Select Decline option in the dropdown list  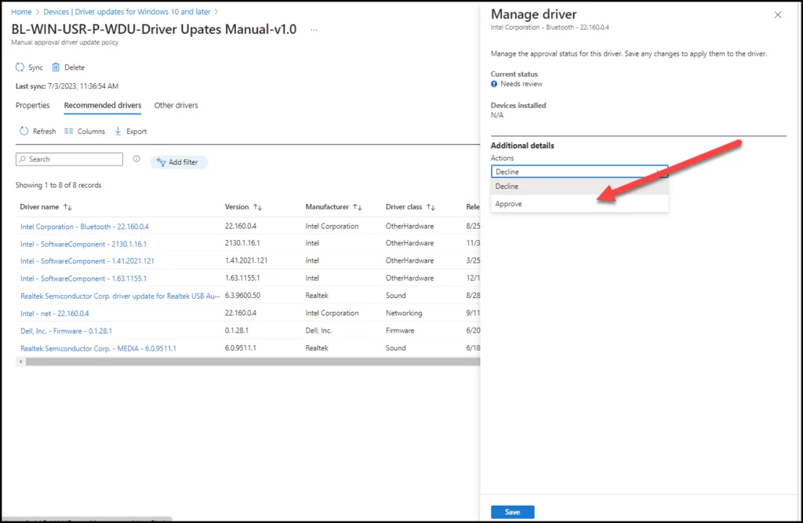(507, 187)
